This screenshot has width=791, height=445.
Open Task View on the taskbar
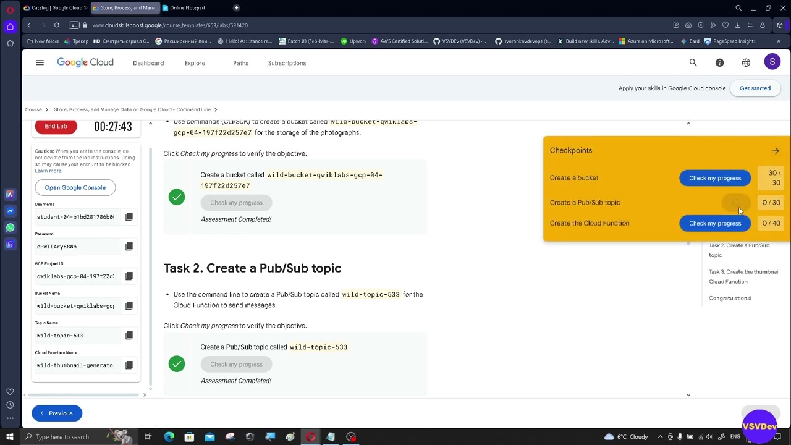[x=148, y=437]
